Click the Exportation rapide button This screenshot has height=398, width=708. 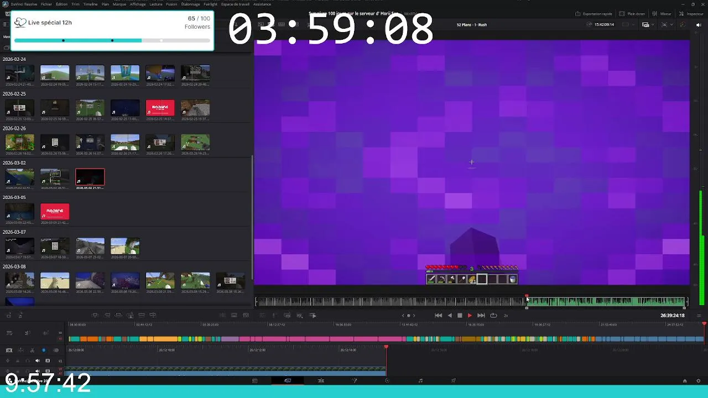(x=594, y=14)
